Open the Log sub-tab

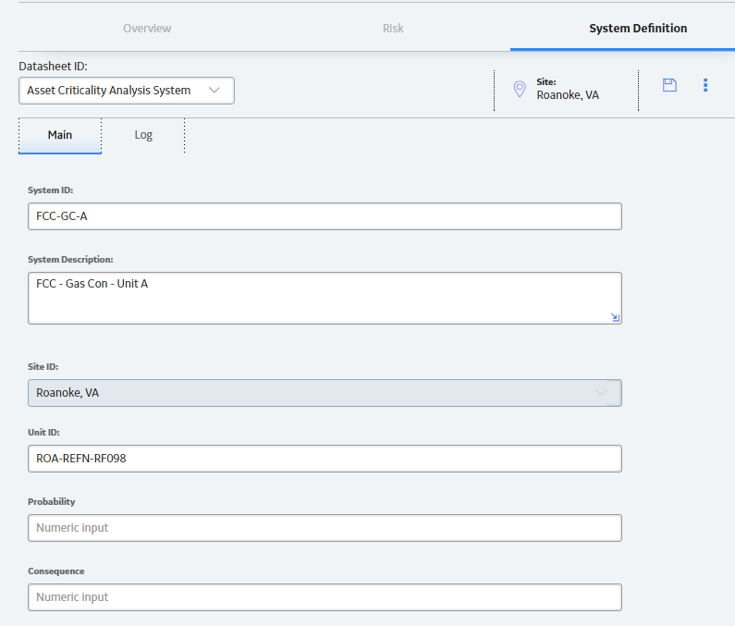pyautogui.click(x=143, y=135)
